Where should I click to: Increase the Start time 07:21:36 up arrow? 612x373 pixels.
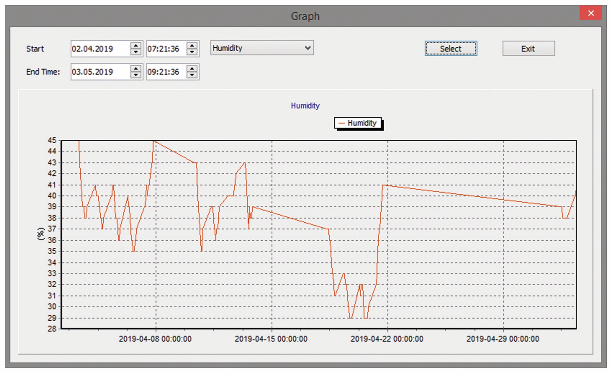pos(192,46)
